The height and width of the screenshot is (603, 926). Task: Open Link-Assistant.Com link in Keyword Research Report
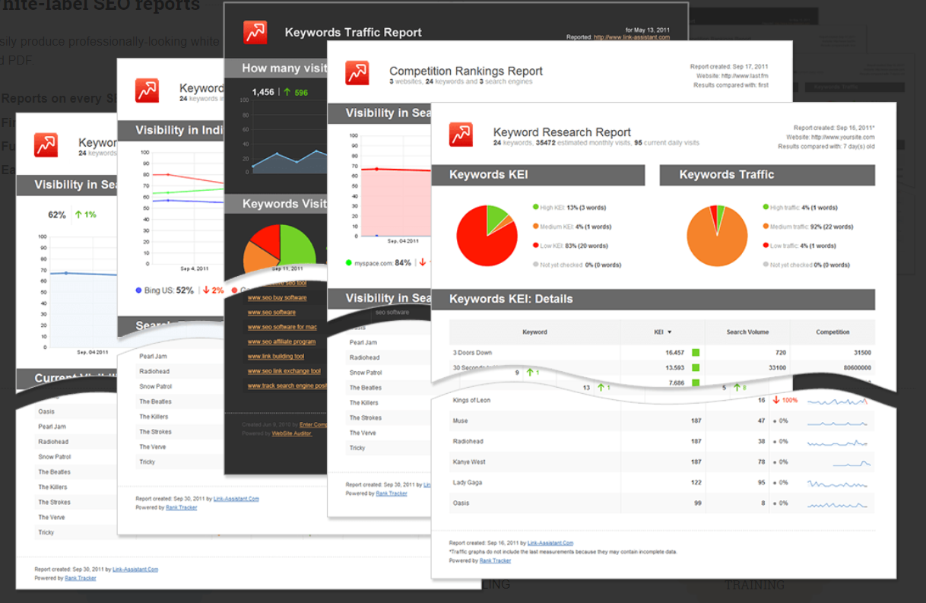549,543
